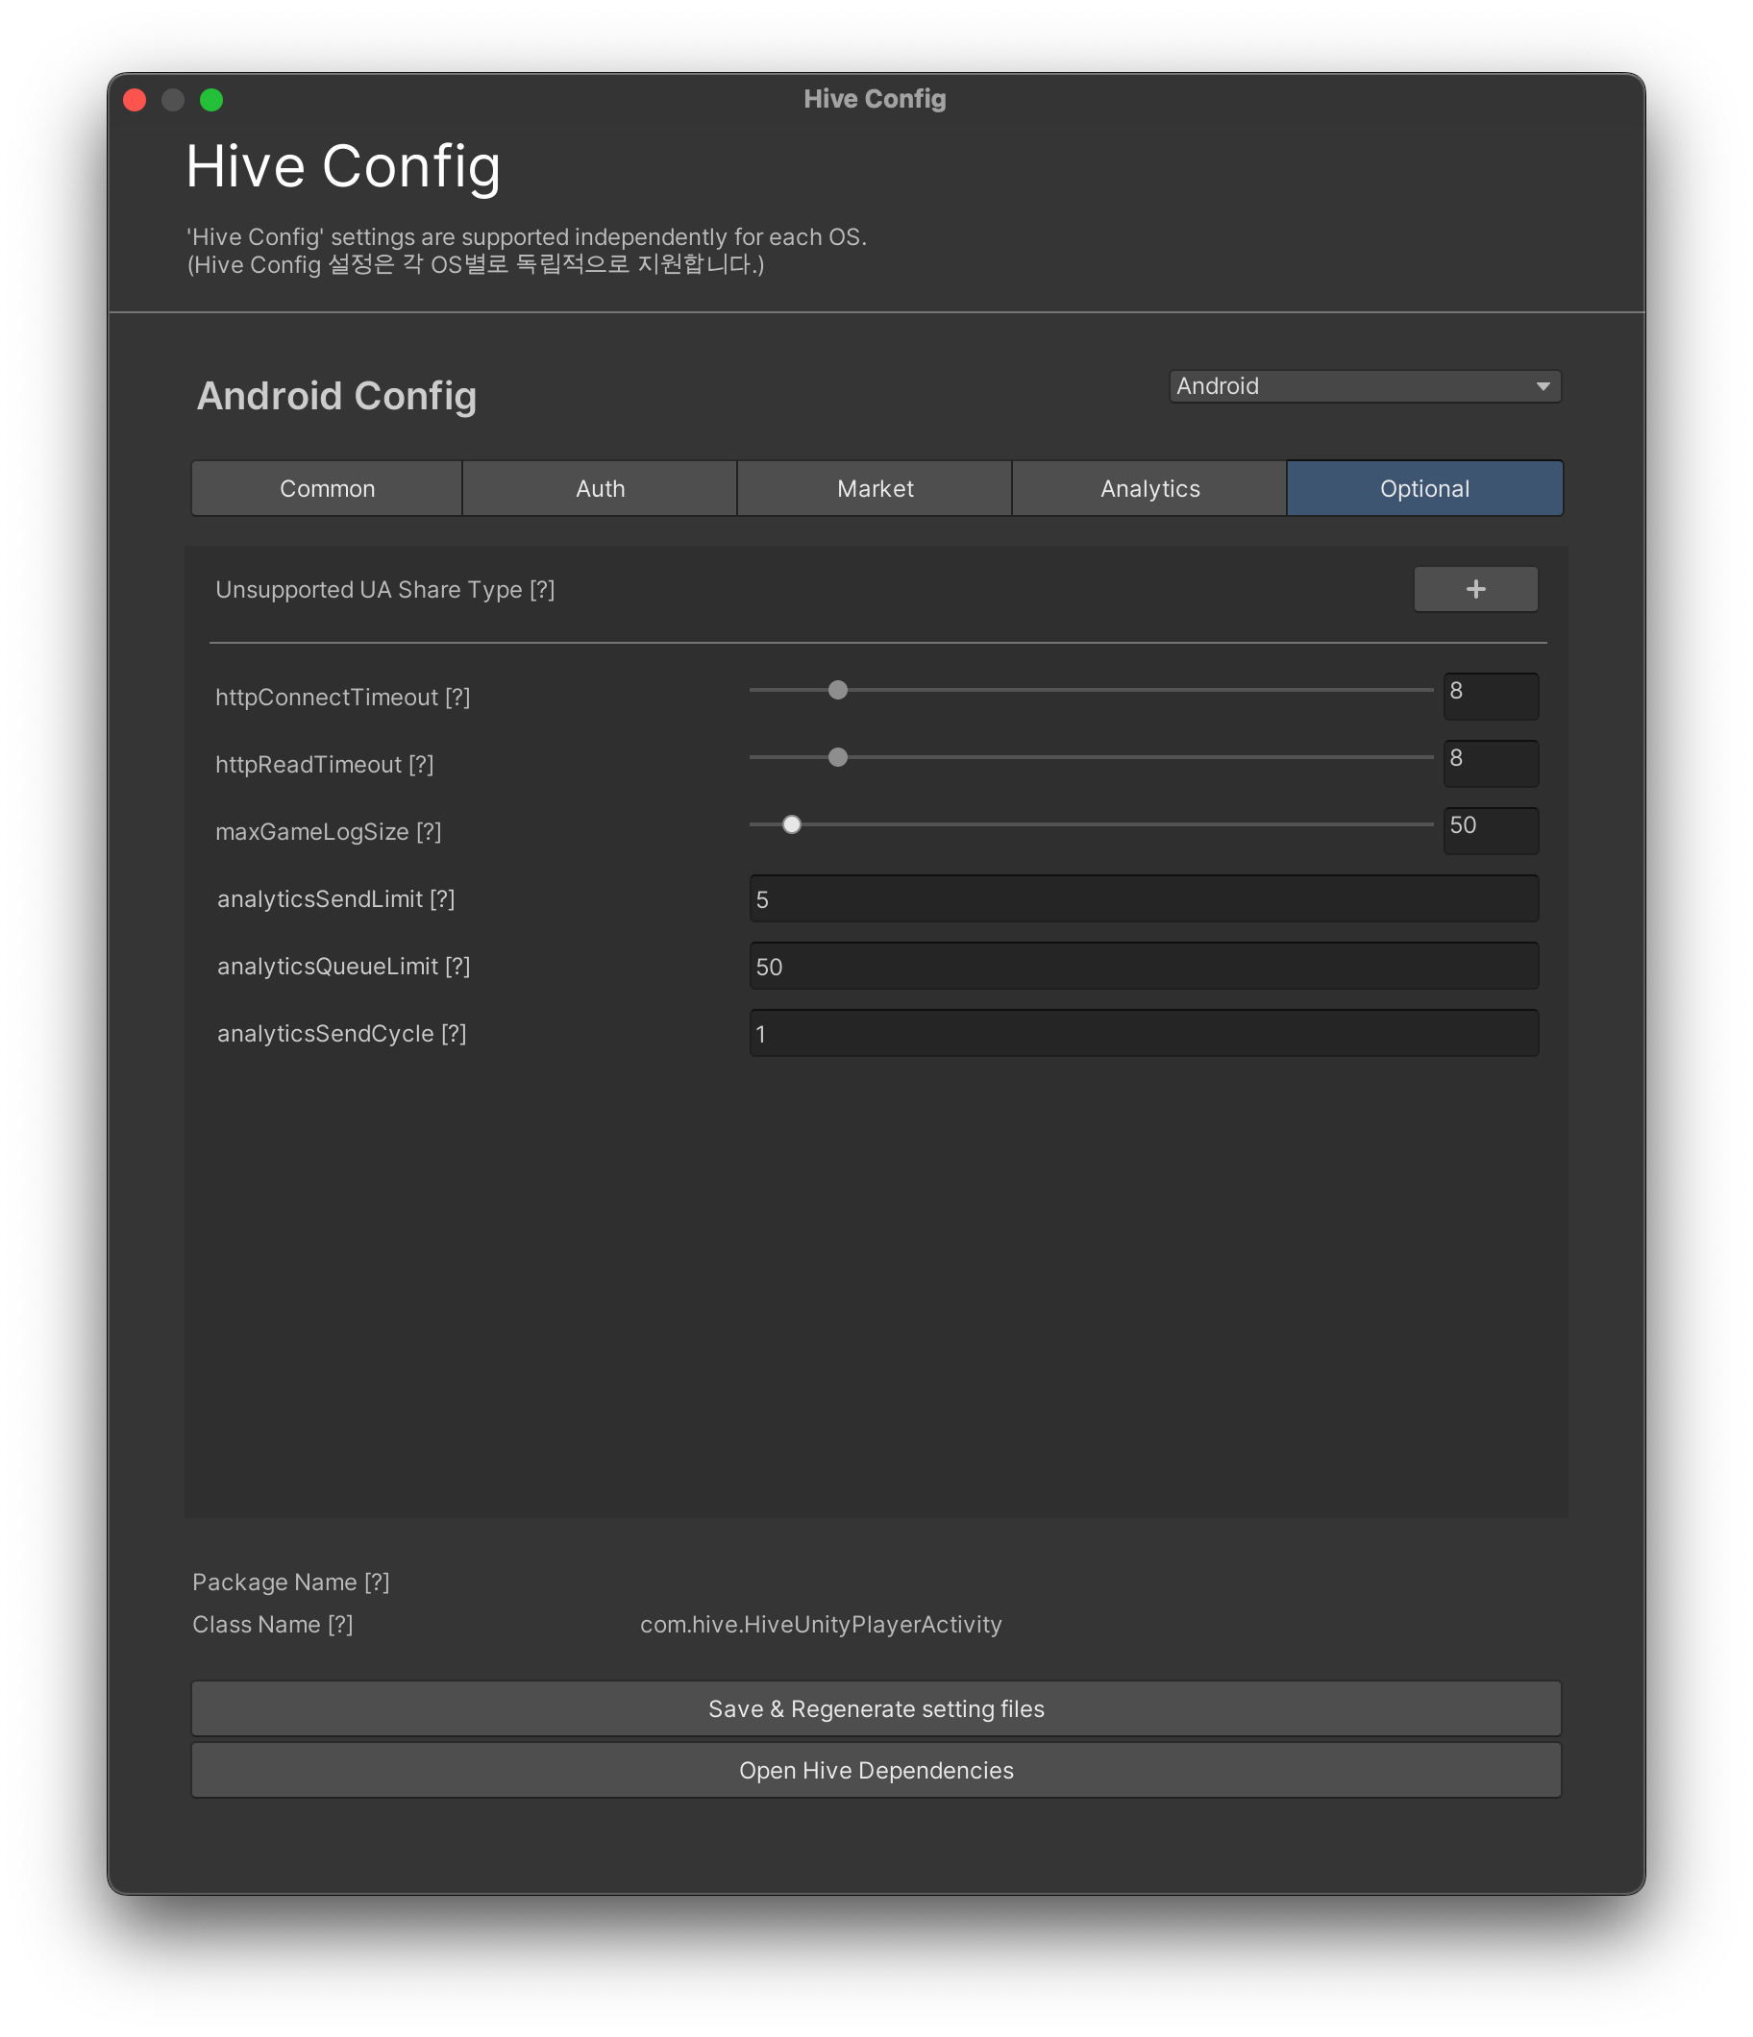Click the maxGameLogSize slider handle
Image resolution: width=1753 pixels, height=2037 pixels.
pyautogui.click(x=792, y=824)
